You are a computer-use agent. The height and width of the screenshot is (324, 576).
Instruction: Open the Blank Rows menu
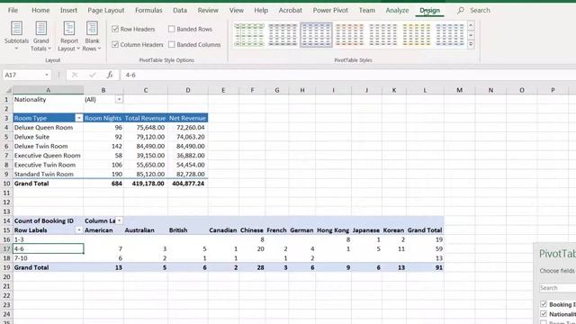tap(92, 36)
